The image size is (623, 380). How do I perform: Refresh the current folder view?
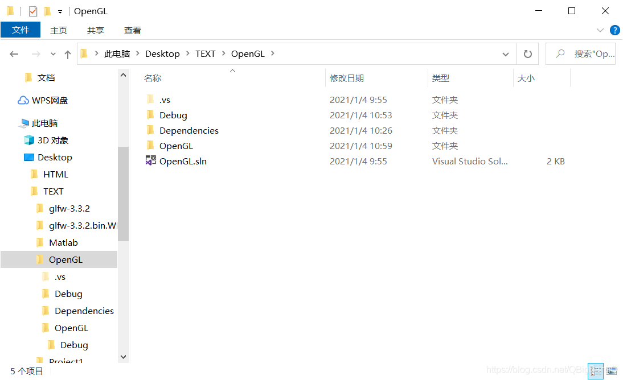coord(527,54)
